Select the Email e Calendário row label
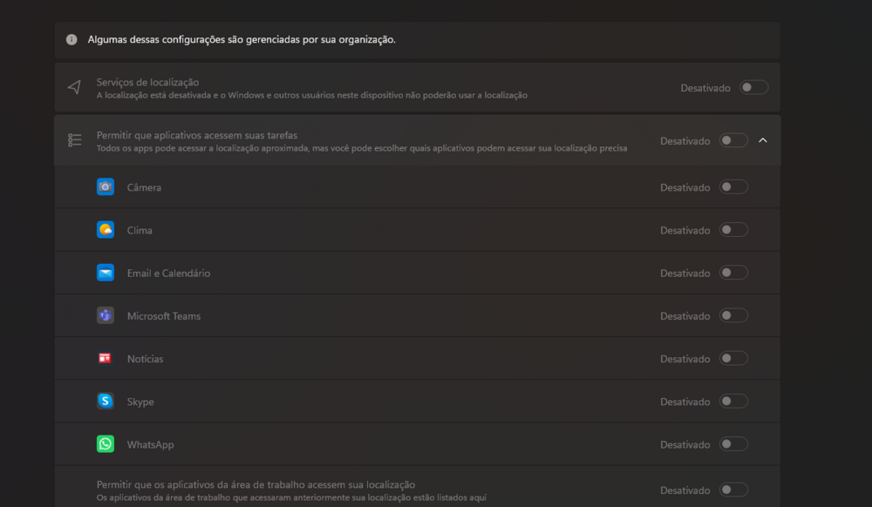This screenshot has height=507, width=872. (x=168, y=273)
